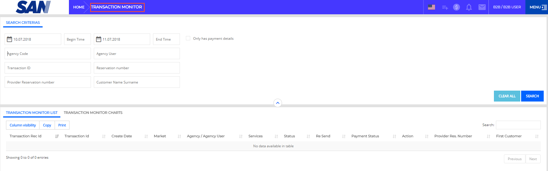Click the table Search text box

518,125
